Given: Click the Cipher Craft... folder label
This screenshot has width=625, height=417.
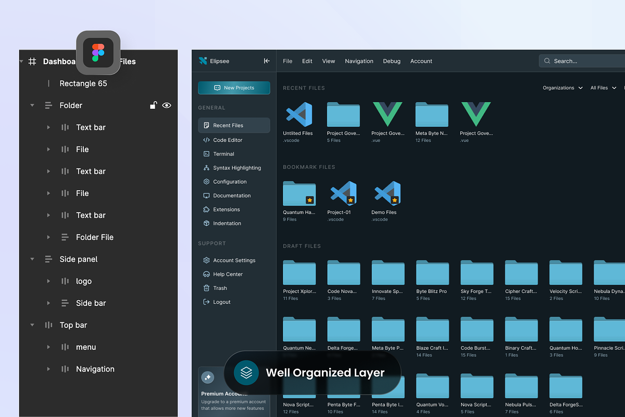Looking at the screenshot, I should [521, 291].
